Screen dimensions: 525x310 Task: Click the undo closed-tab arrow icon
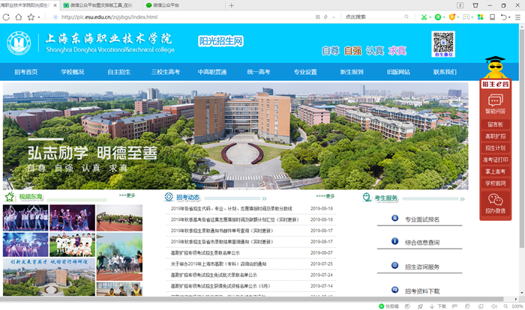coord(503,17)
